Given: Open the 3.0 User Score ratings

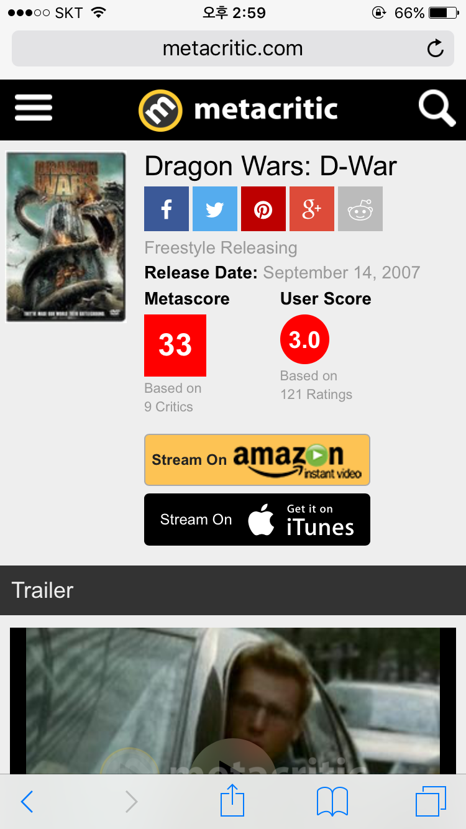Looking at the screenshot, I should pos(304,339).
